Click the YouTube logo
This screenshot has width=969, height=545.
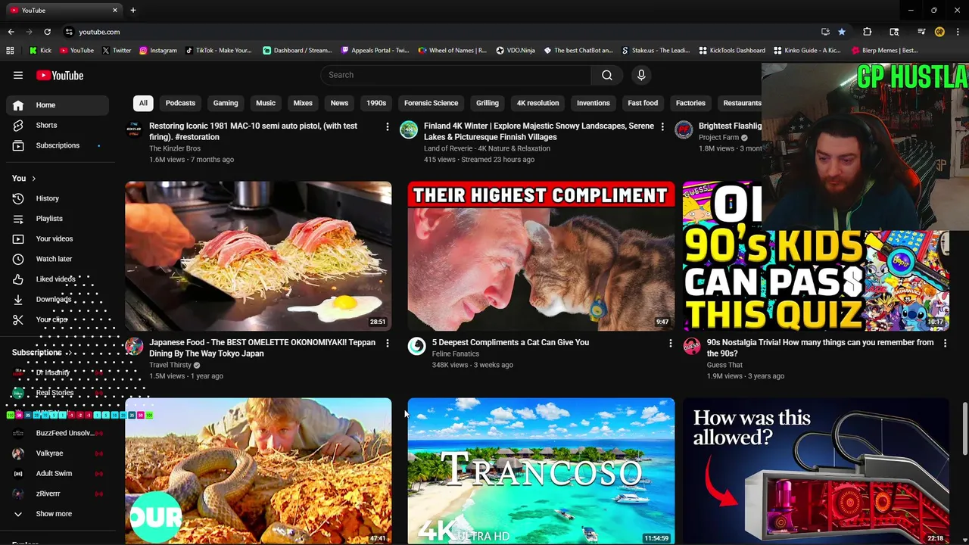[x=60, y=75]
